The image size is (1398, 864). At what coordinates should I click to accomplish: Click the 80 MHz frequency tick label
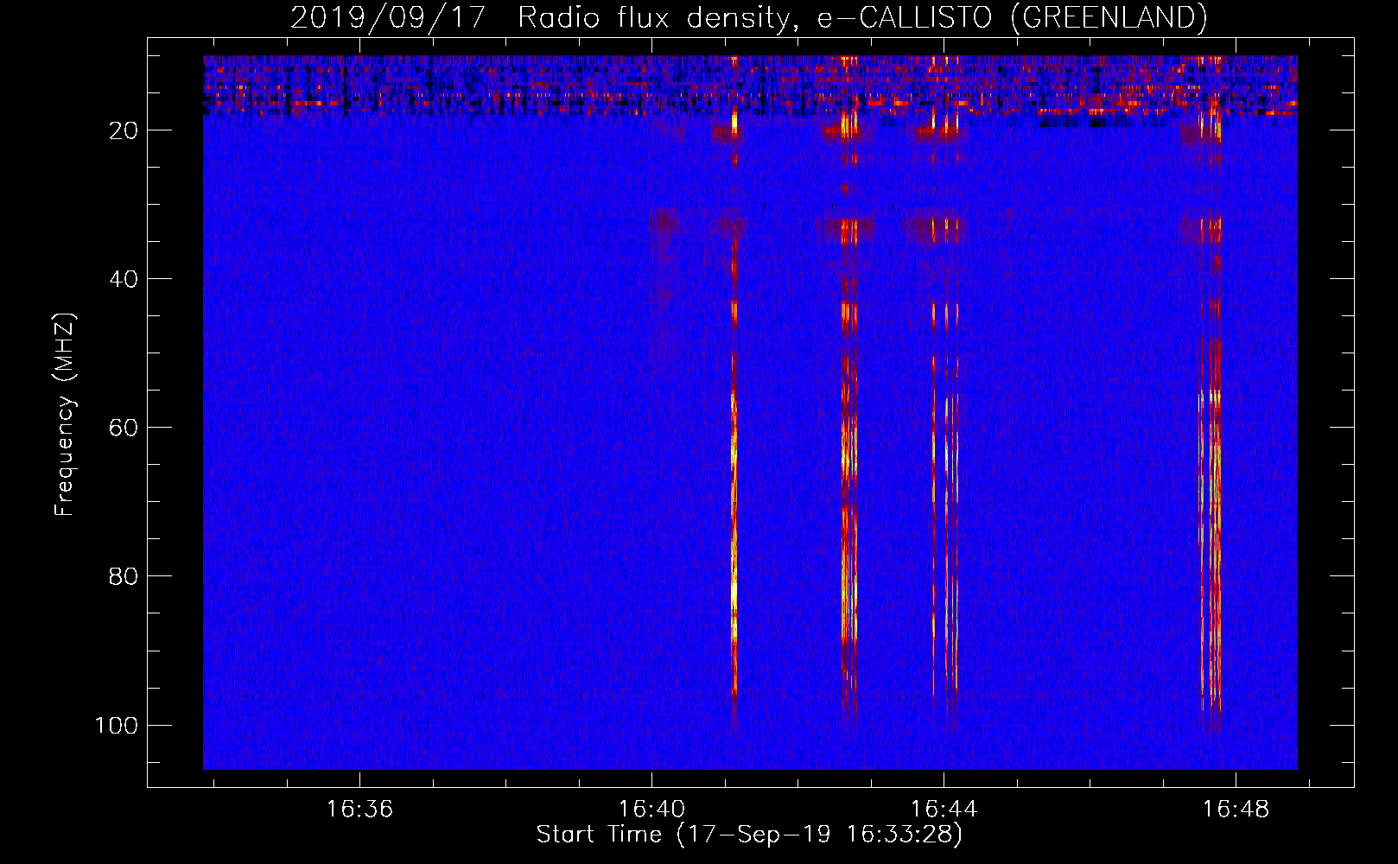point(124,576)
